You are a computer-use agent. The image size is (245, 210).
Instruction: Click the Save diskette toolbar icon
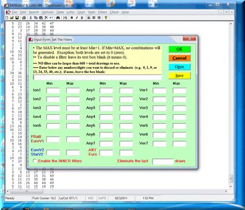(x=17, y=18)
